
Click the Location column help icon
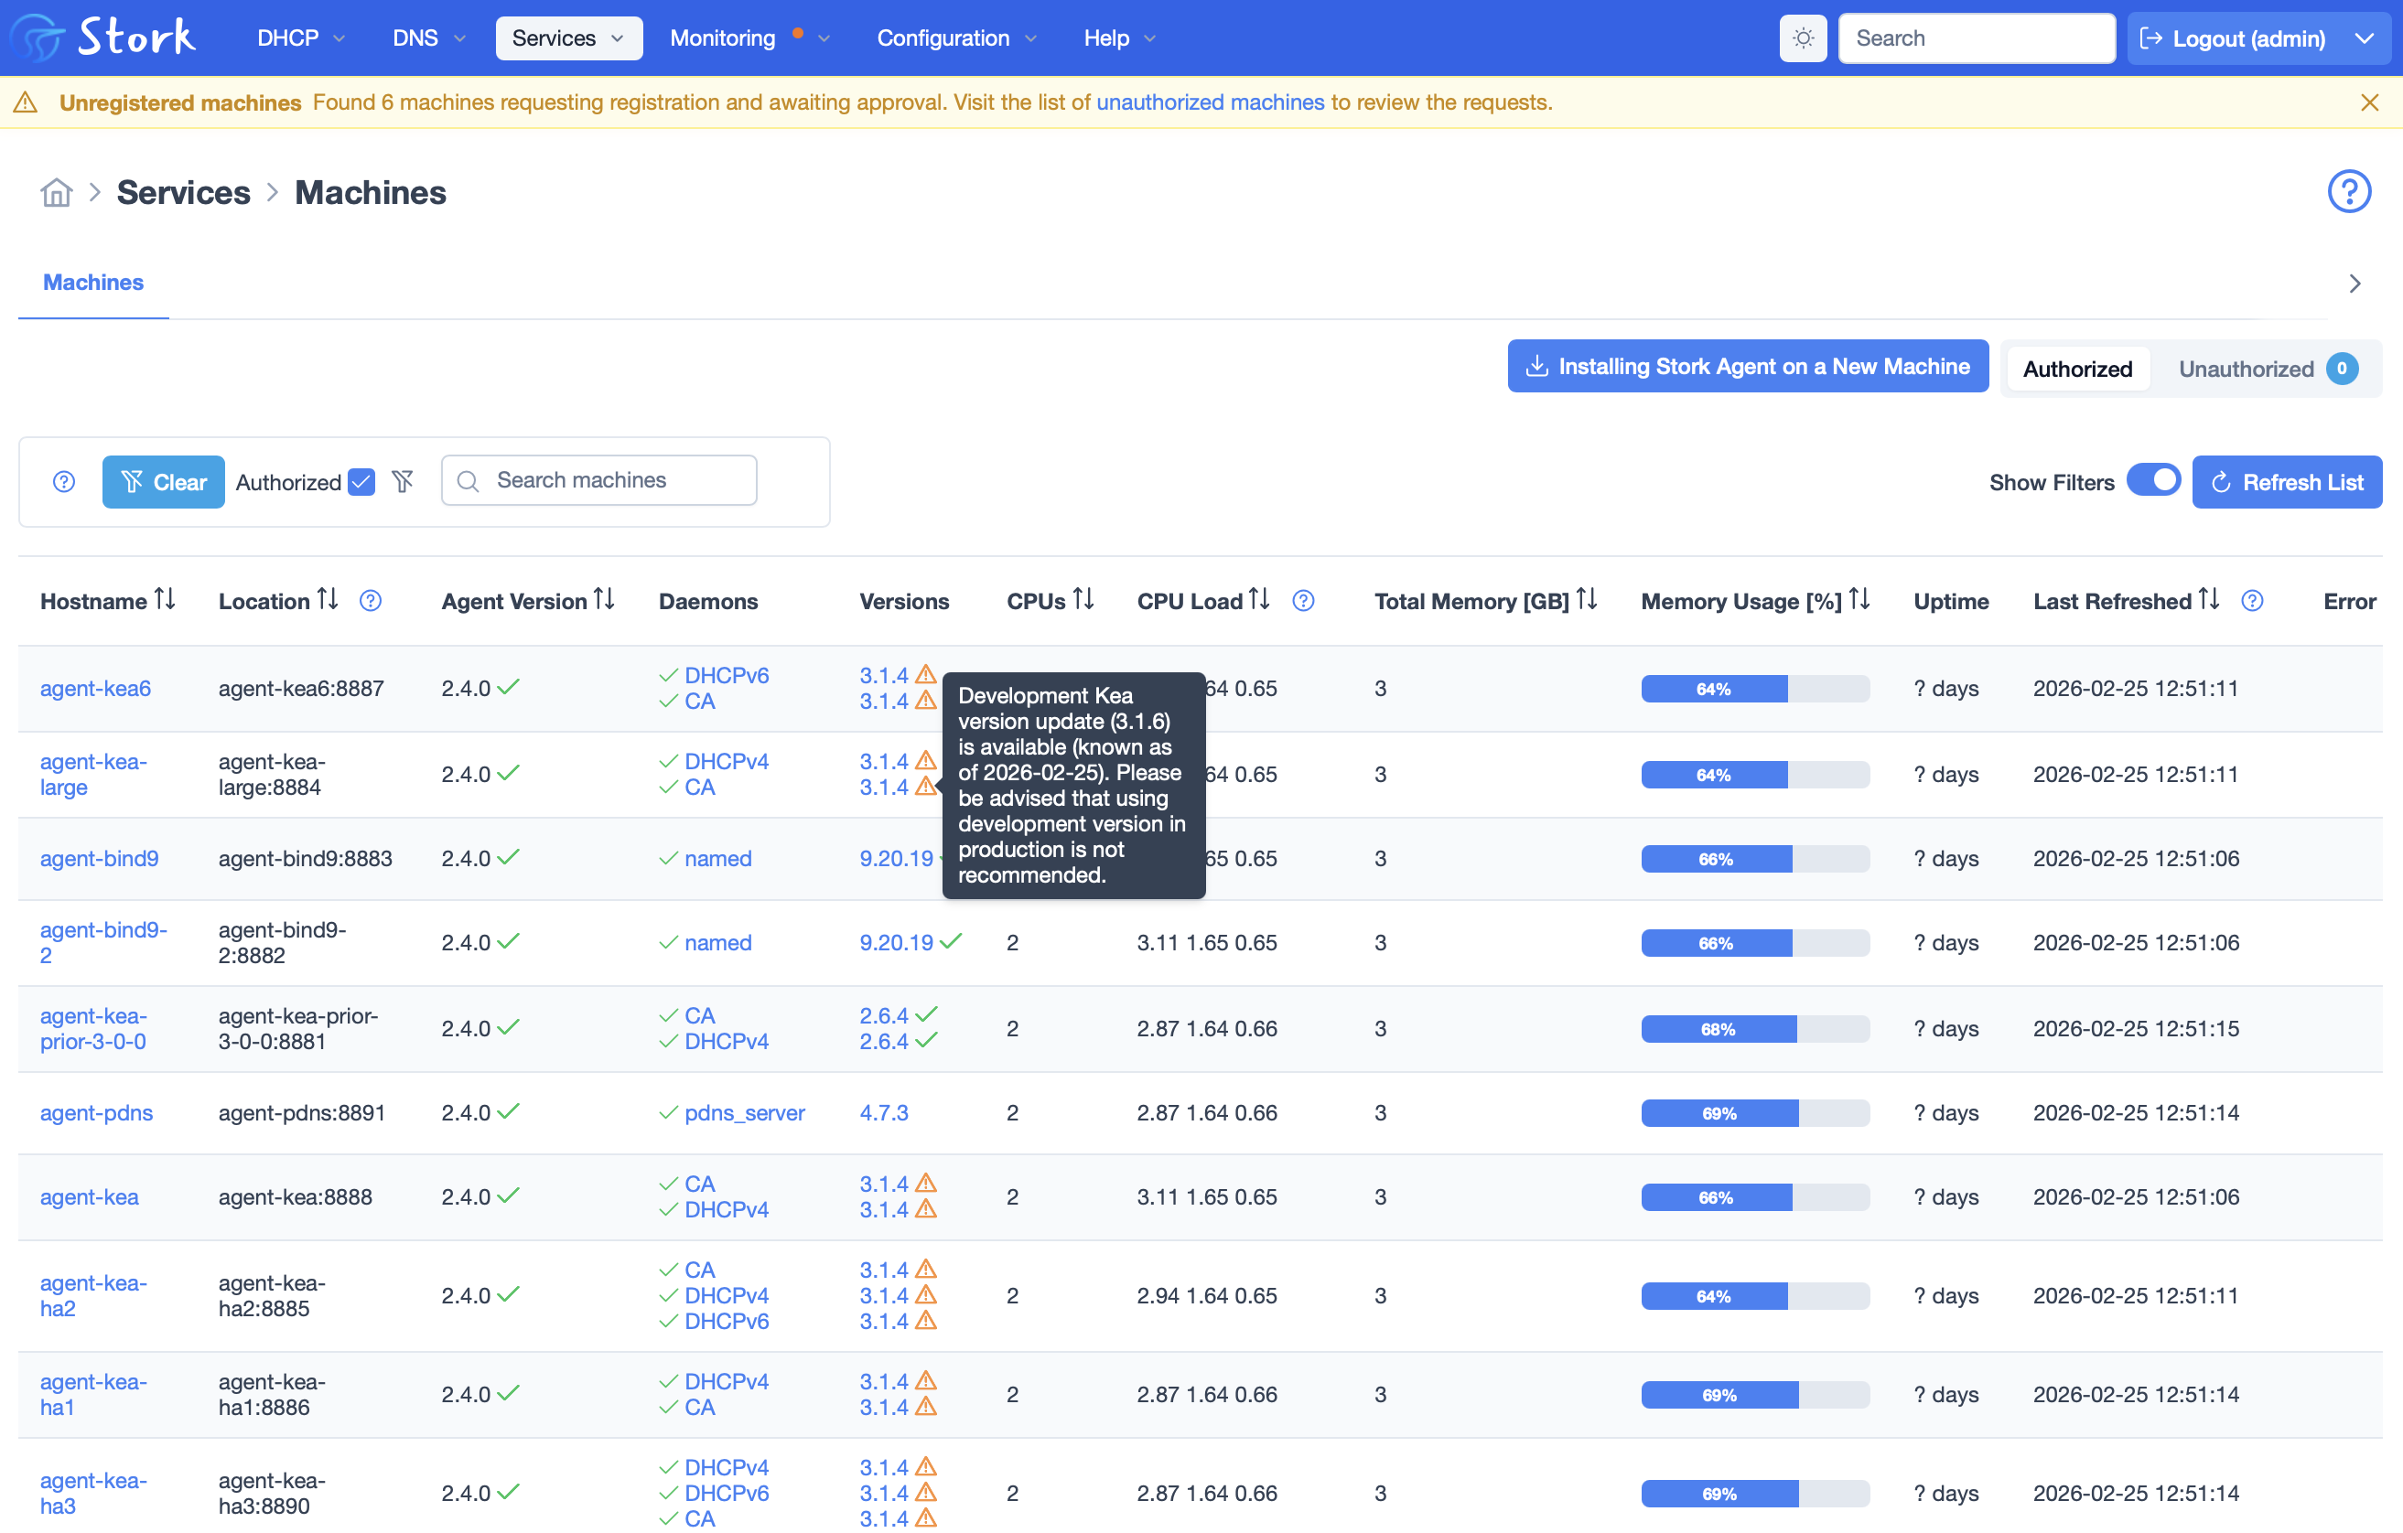371,600
